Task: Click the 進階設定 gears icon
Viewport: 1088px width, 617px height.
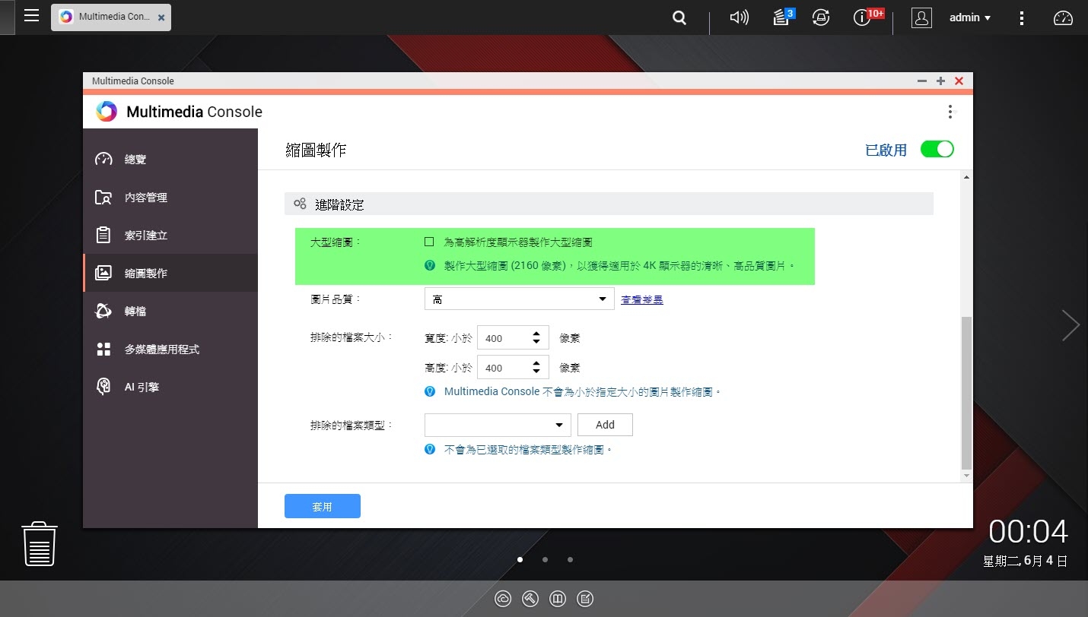Action: tap(300, 204)
